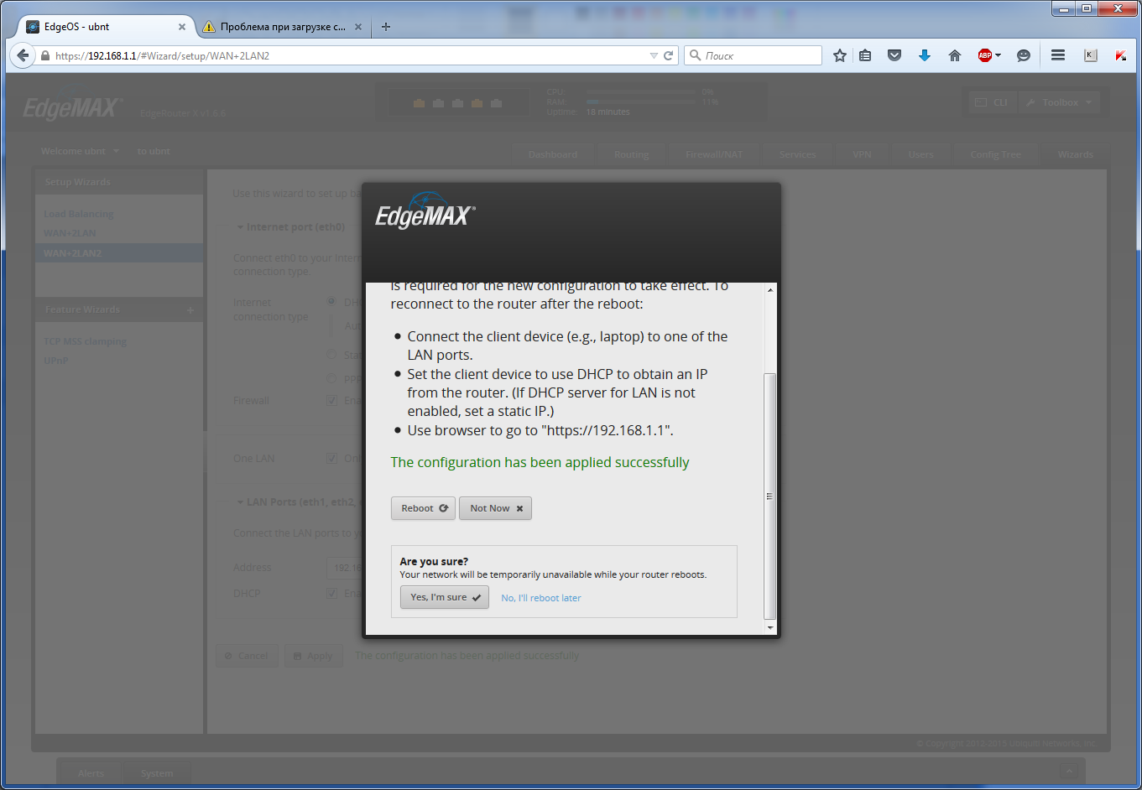Open the Firefox hamburger menu
Image resolution: width=1142 pixels, height=790 pixels.
pyautogui.click(x=1058, y=55)
